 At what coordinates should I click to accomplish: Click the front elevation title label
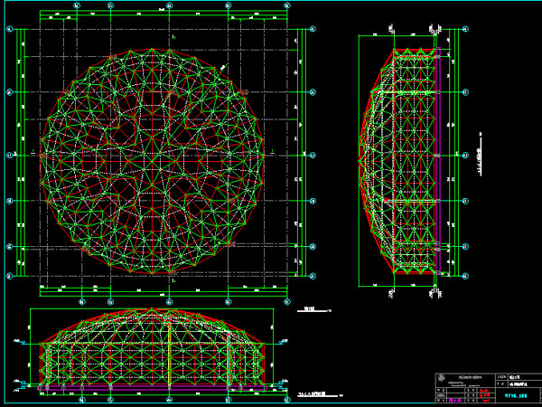310,394
